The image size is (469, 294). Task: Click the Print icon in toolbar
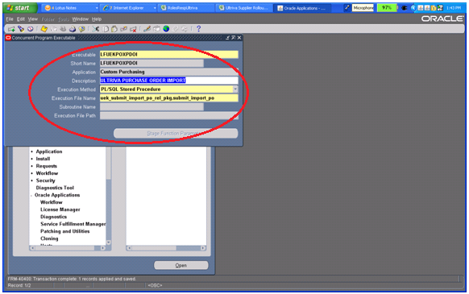pos(73,29)
